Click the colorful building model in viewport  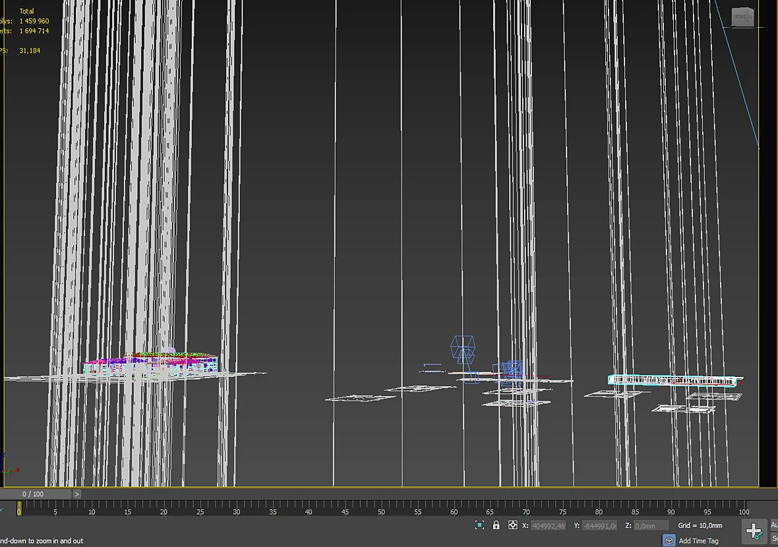[150, 364]
